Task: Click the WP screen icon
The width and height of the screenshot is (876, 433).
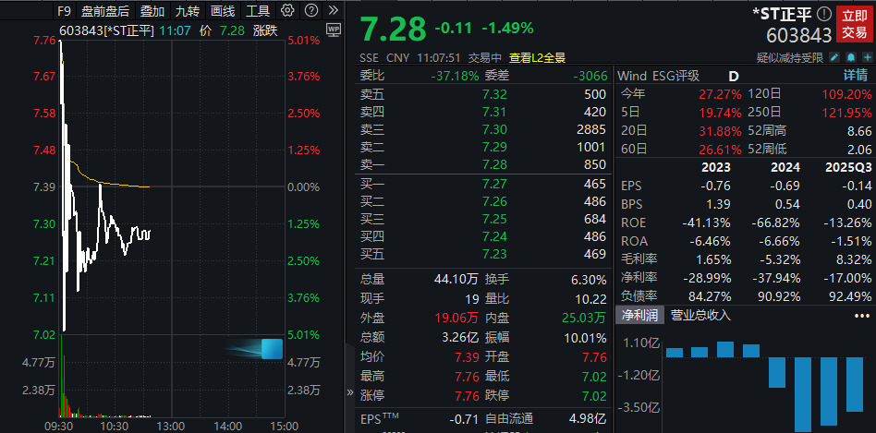Action: [x=334, y=29]
